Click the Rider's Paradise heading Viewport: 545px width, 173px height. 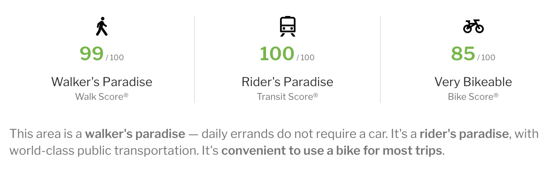click(287, 82)
